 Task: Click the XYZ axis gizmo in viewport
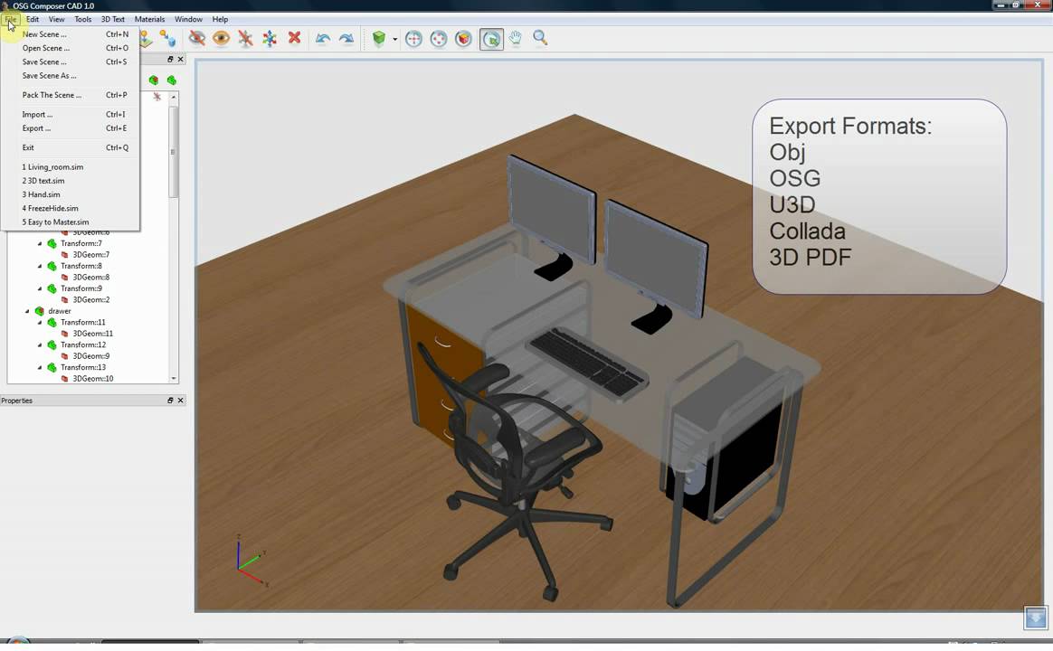click(x=252, y=561)
